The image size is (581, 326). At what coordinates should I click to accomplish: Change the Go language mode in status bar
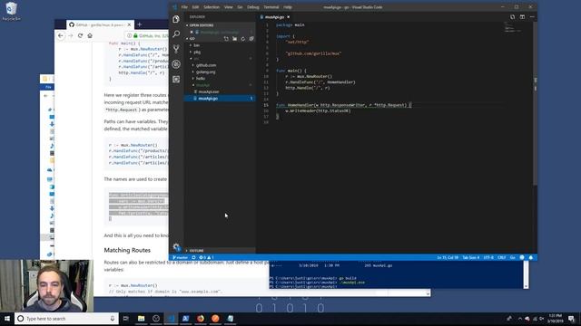pyautogui.click(x=512, y=257)
